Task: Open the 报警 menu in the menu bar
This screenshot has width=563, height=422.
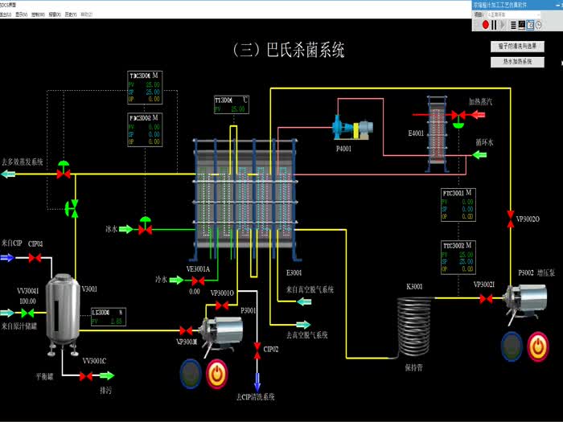Action: tap(54, 14)
